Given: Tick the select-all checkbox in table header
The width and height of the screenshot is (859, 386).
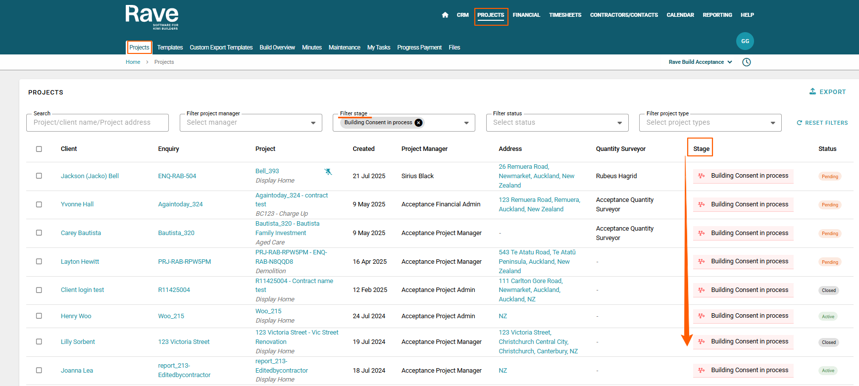Looking at the screenshot, I should [x=39, y=149].
